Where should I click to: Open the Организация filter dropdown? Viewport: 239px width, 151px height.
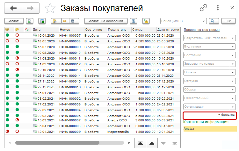(233, 107)
